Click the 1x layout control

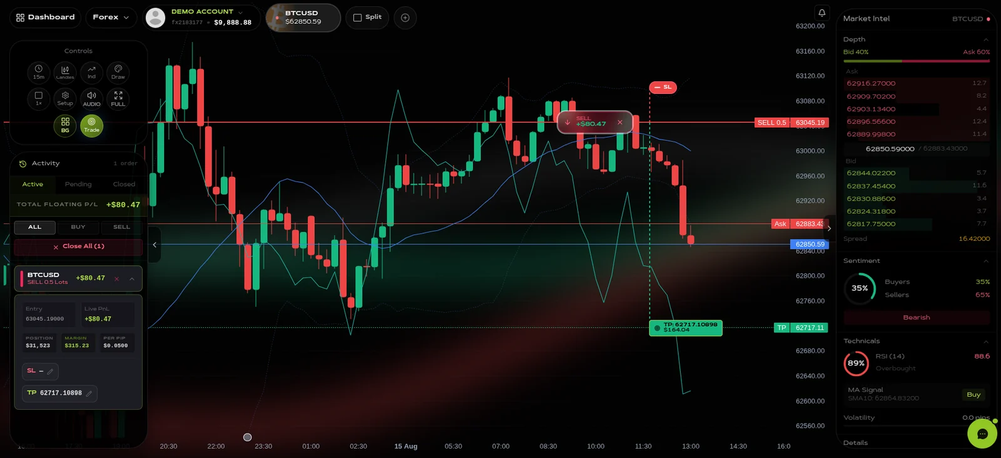[x=39, y=99]
